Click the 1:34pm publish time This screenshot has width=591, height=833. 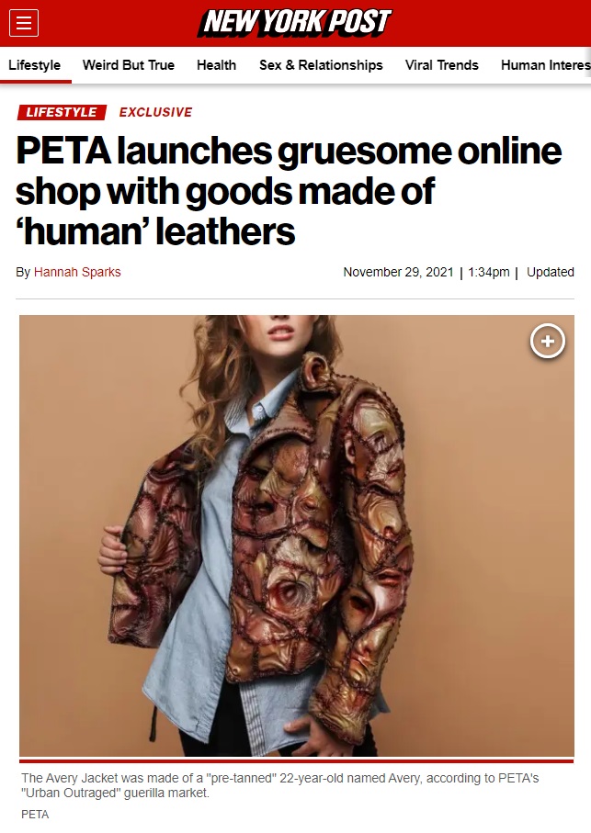[488, 272]
